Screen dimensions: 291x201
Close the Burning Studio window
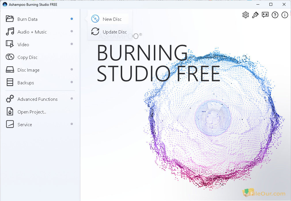pos(284,4)
